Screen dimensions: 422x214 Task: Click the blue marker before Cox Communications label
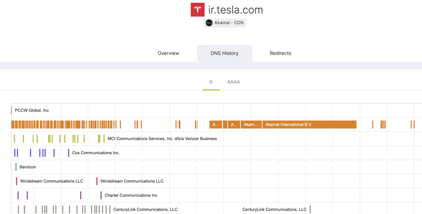(x=68, y=153)
